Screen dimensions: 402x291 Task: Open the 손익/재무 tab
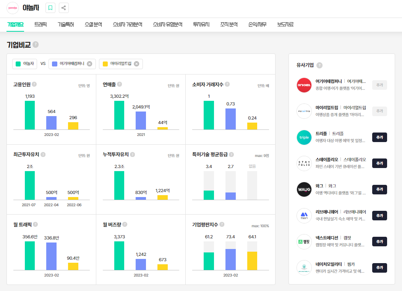257,24
